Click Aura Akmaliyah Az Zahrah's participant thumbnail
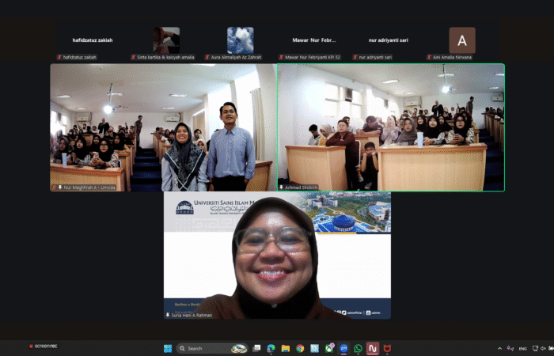 [241, 41]
